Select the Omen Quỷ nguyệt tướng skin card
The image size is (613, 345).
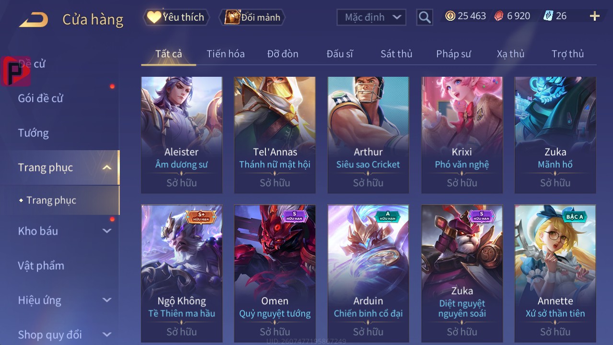[275, 274]
